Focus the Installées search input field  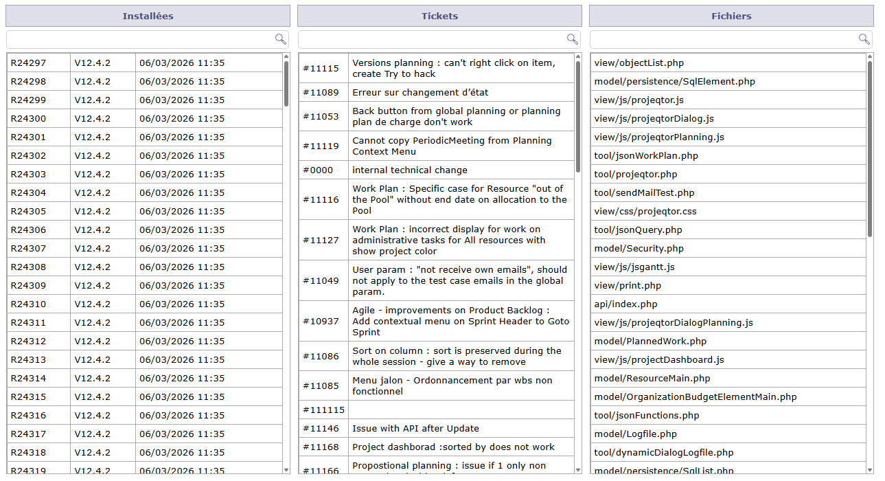tap(139, 39)
